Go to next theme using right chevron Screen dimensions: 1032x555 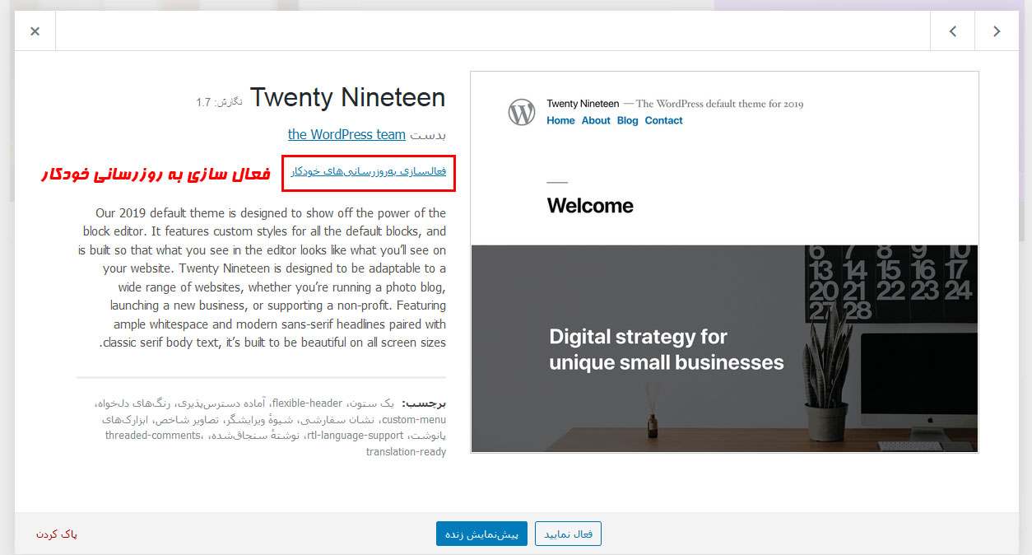point(997,31)
